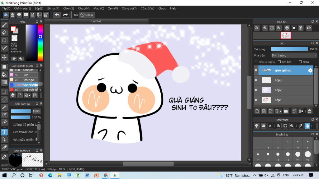Screen dimensions: 319x179
Task: Toggle Kích thước hạt brush option
Action: 36,132
